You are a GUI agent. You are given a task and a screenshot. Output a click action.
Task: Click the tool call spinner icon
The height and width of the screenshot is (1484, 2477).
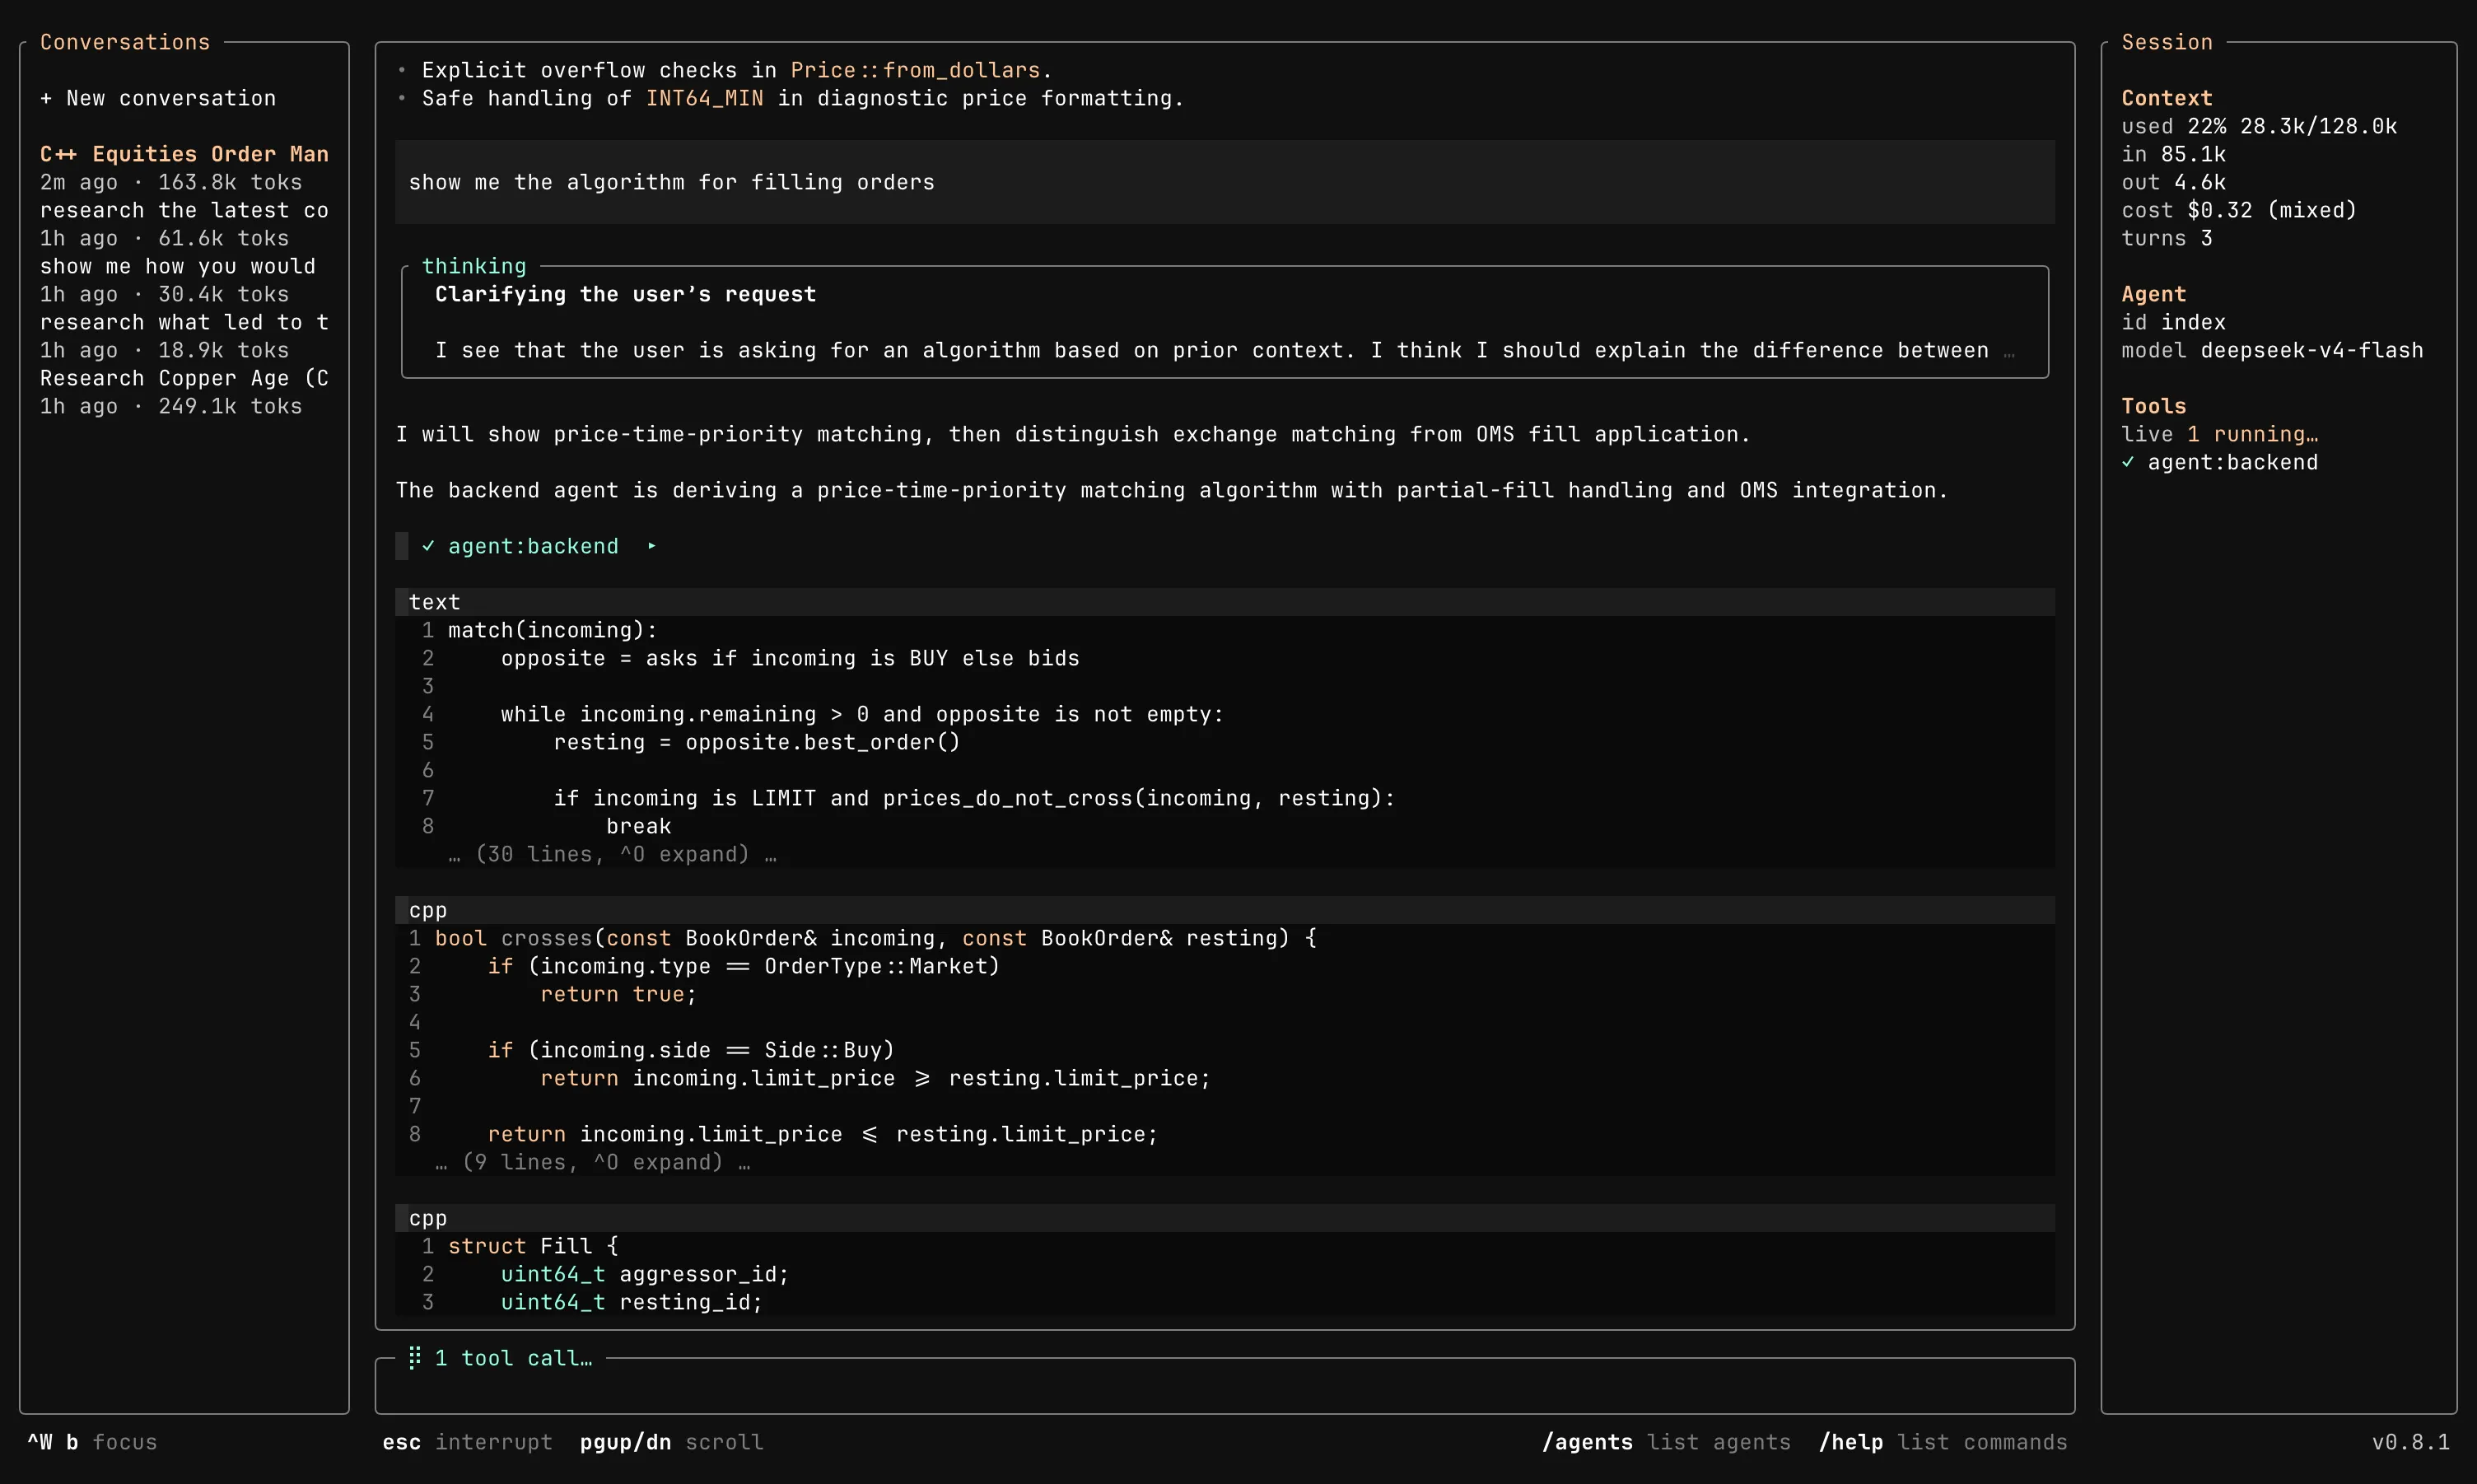coord(415,1357)
